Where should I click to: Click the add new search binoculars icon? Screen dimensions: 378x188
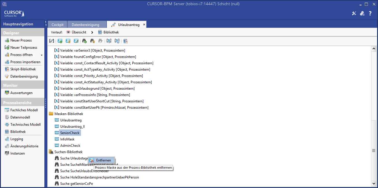[84, 41]
